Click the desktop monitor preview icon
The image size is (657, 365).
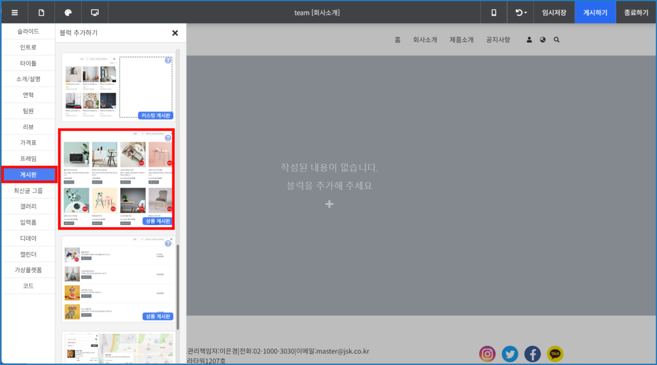(95, 13)
